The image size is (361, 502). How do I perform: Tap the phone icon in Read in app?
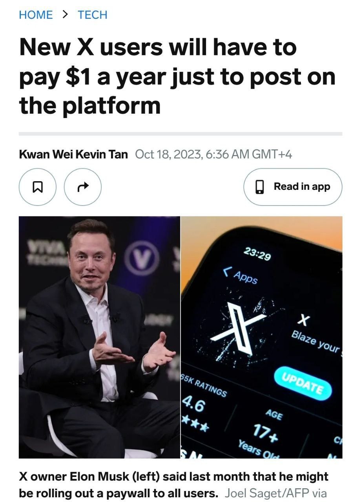[260, 187]
